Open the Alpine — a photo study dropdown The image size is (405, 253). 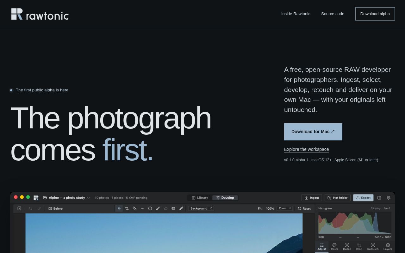pos(66,198)
